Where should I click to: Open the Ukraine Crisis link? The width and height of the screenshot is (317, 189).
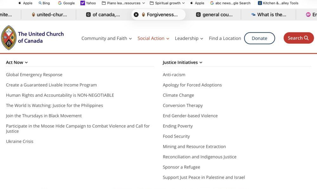(x=20, y=141)
